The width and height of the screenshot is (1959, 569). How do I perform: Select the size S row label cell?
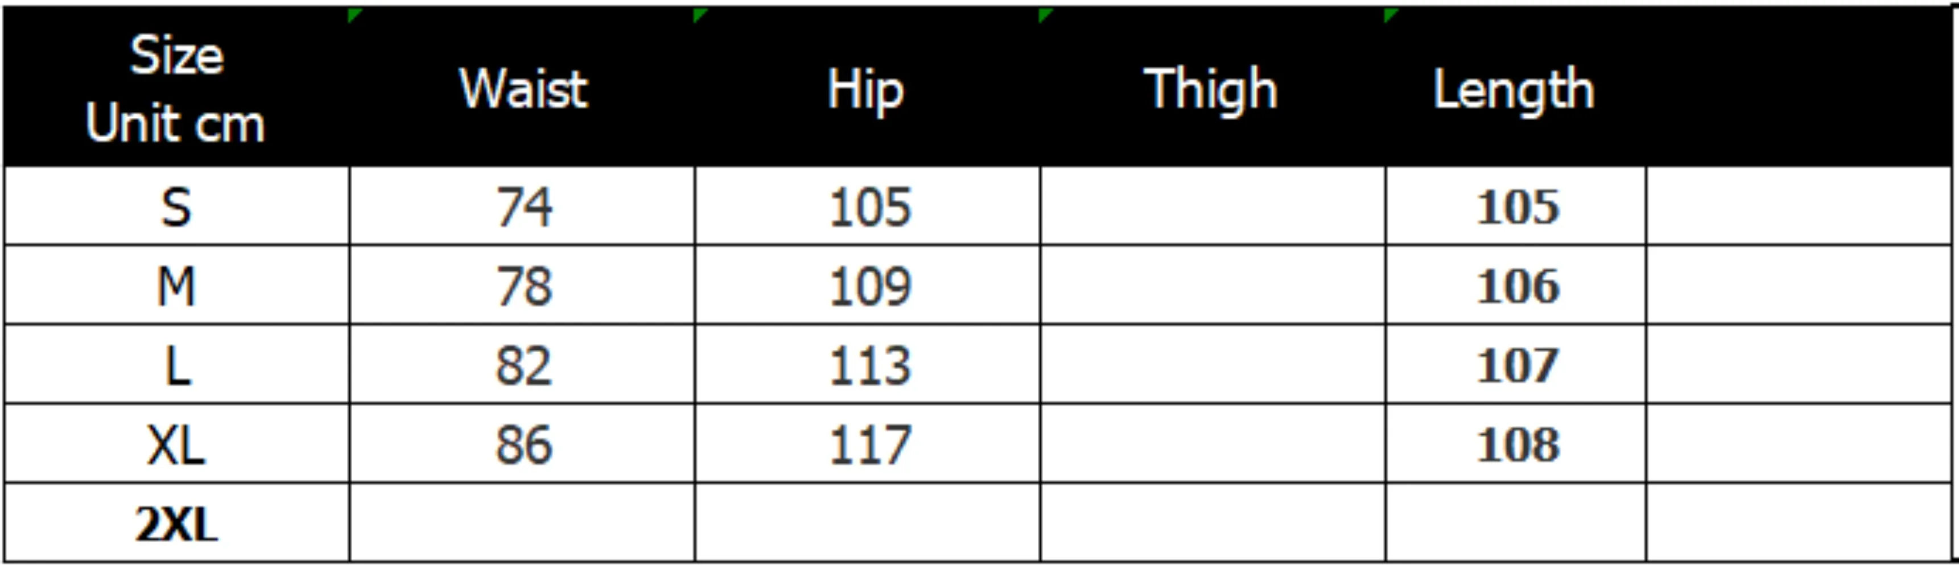[x=176, y=207]
